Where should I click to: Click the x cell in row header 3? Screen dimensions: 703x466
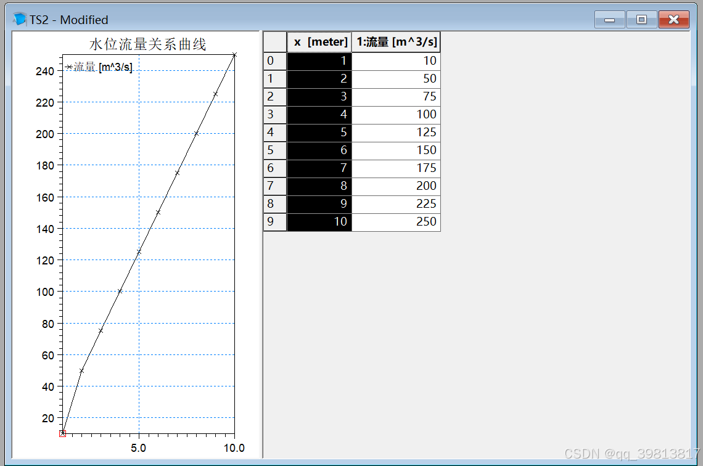coord(319,115)
